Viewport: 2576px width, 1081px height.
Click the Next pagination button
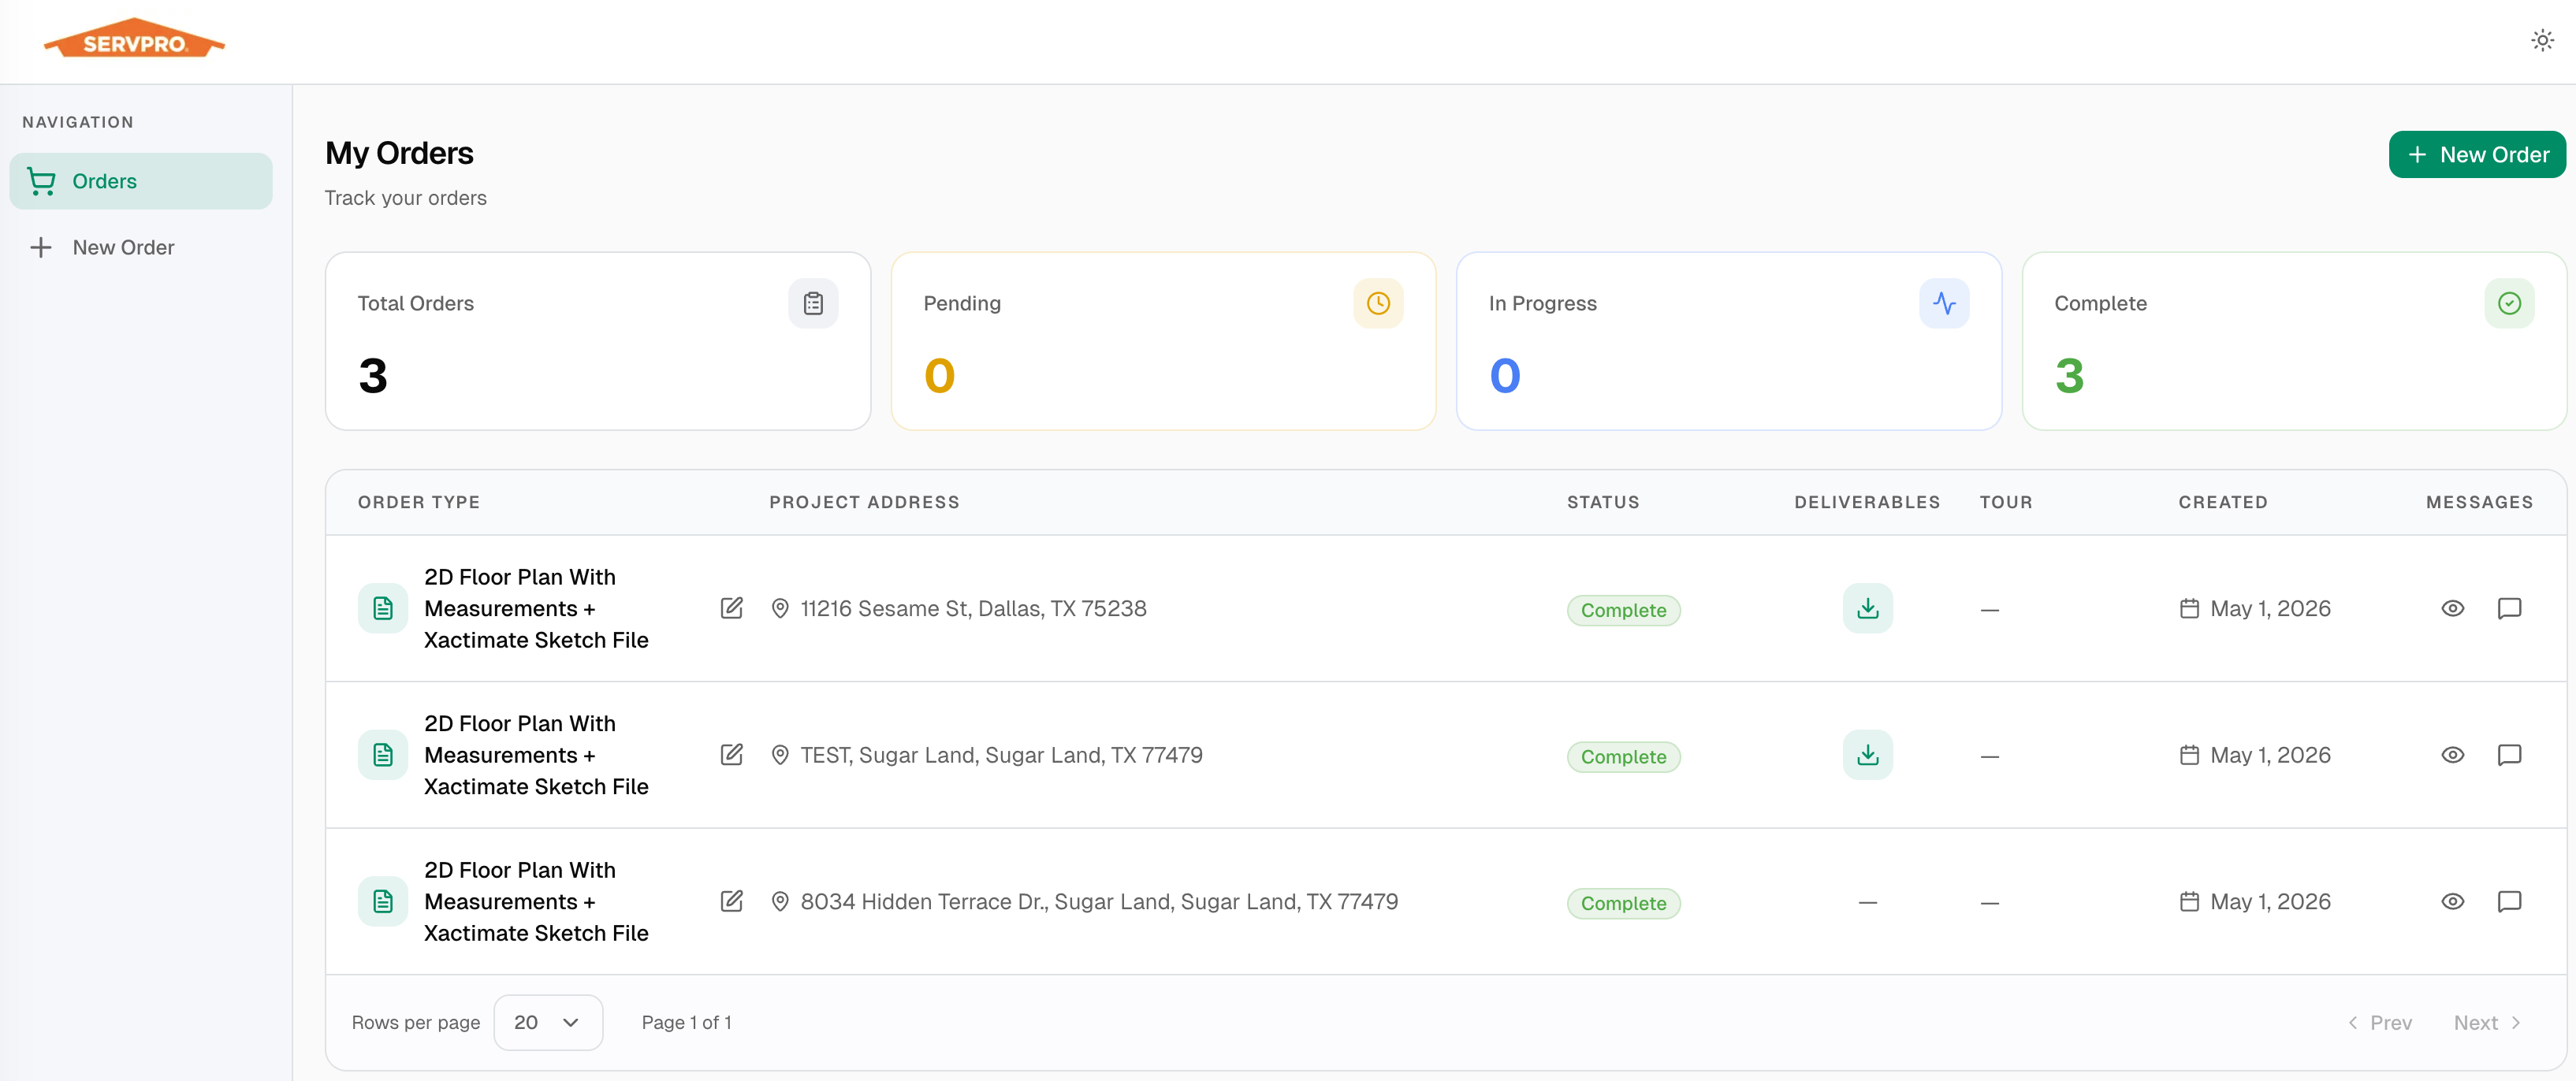pos(2487,1022)
